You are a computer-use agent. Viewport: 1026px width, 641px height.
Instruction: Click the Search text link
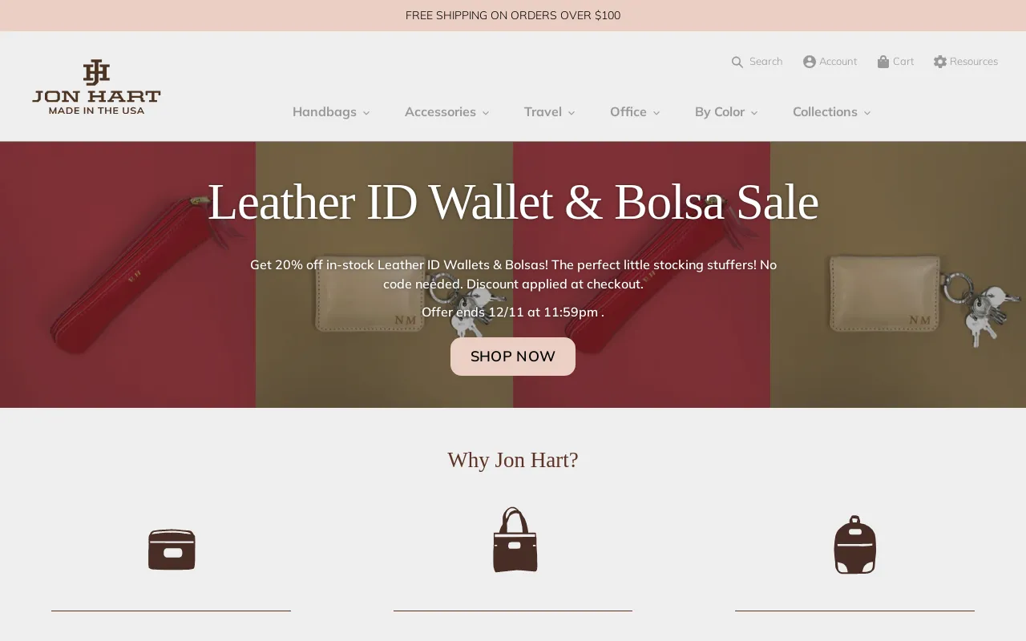tap(765, 62)
